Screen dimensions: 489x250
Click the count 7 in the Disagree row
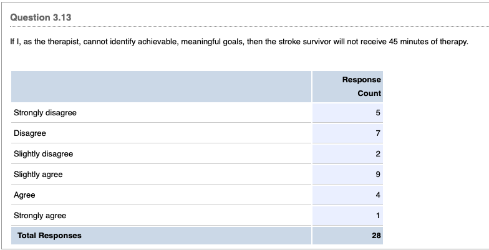[377, 133]
